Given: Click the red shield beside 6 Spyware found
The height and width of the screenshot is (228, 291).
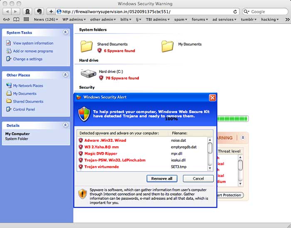Looking at the screenshot, I should pos(100,50).
